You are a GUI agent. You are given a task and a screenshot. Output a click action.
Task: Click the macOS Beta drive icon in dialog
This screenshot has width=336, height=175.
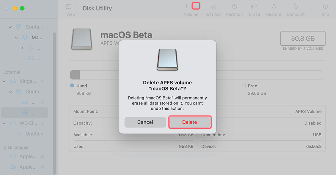pyautogui.click(x=167, y=60)
